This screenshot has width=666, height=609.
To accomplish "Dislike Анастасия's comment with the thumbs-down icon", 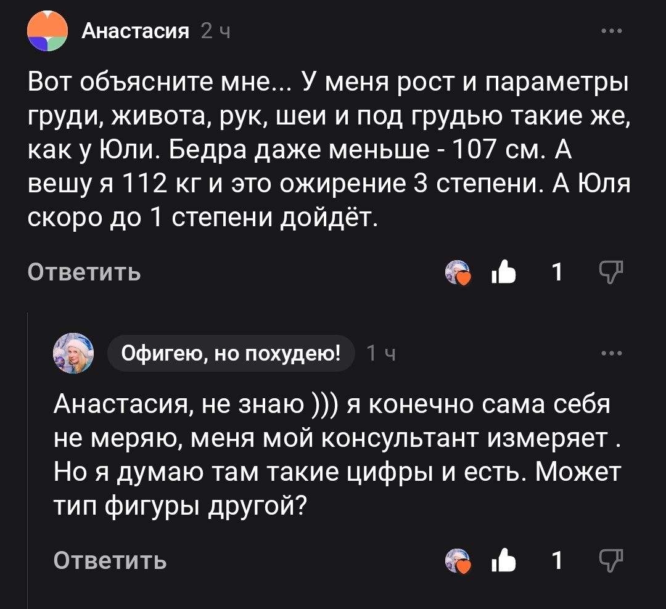I will (610, 271).
